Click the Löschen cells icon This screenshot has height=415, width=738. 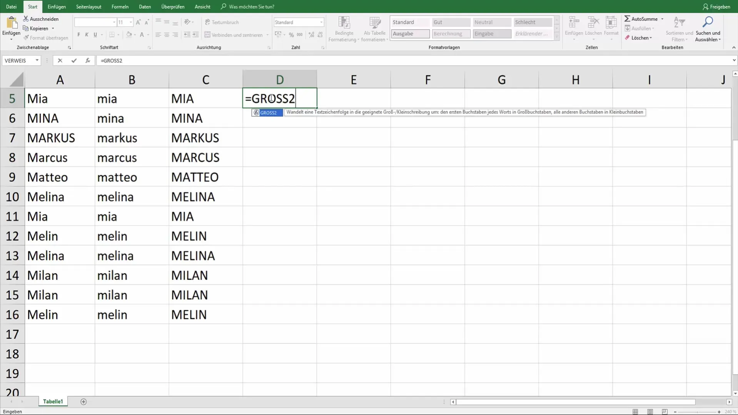point(593,23)
